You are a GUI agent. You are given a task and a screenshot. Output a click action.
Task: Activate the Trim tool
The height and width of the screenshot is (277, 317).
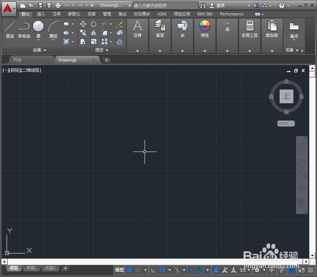pos(104,24)
